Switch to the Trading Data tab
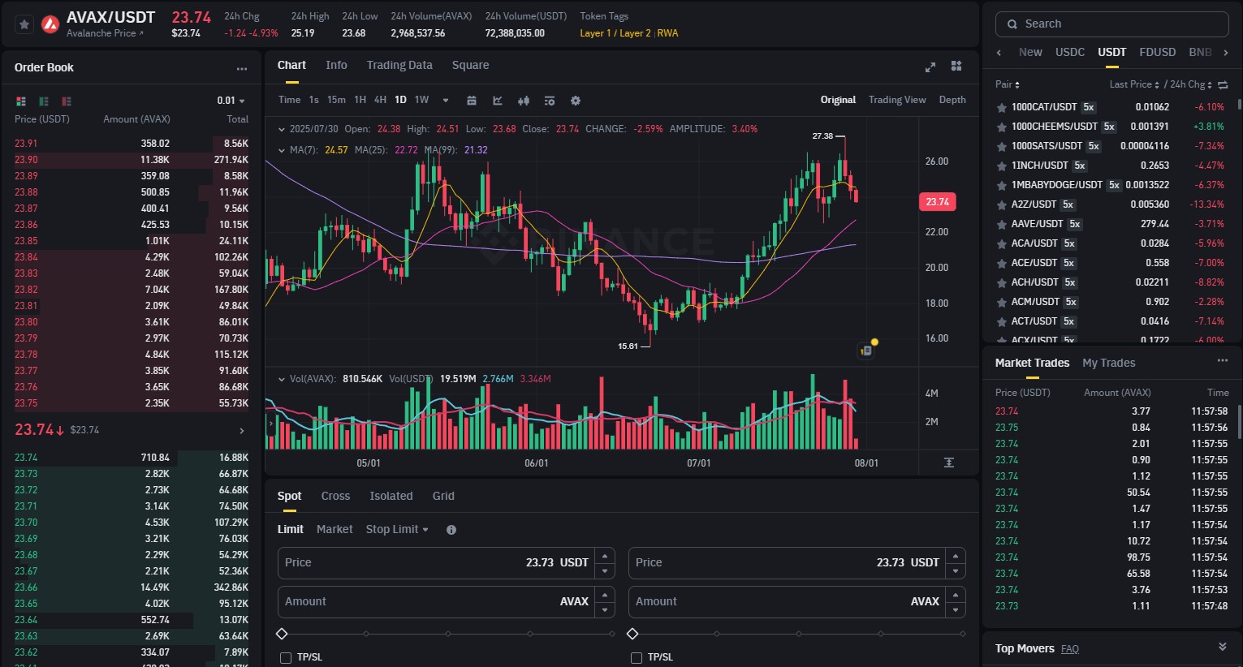Screen dimensions: 1243x667 (399, 65)
